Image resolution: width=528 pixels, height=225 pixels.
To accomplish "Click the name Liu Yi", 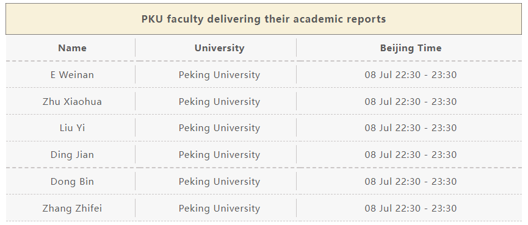I will [x=72, y=128].
